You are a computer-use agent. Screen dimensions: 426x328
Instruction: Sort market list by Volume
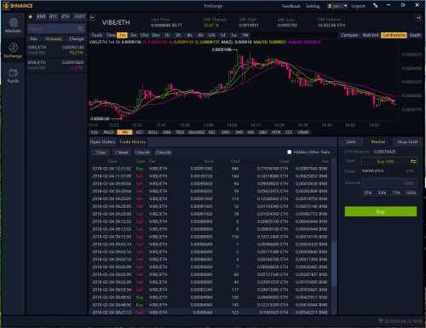54,38
